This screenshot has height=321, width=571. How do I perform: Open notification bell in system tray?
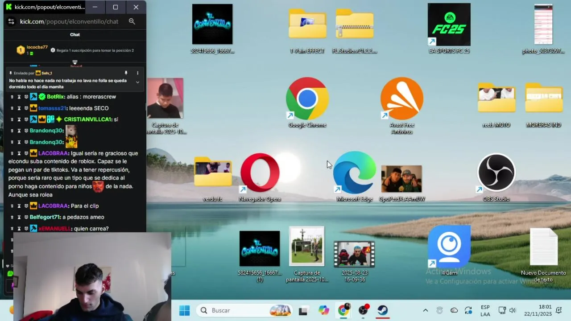pyautogui.click(x=559, y=310)
